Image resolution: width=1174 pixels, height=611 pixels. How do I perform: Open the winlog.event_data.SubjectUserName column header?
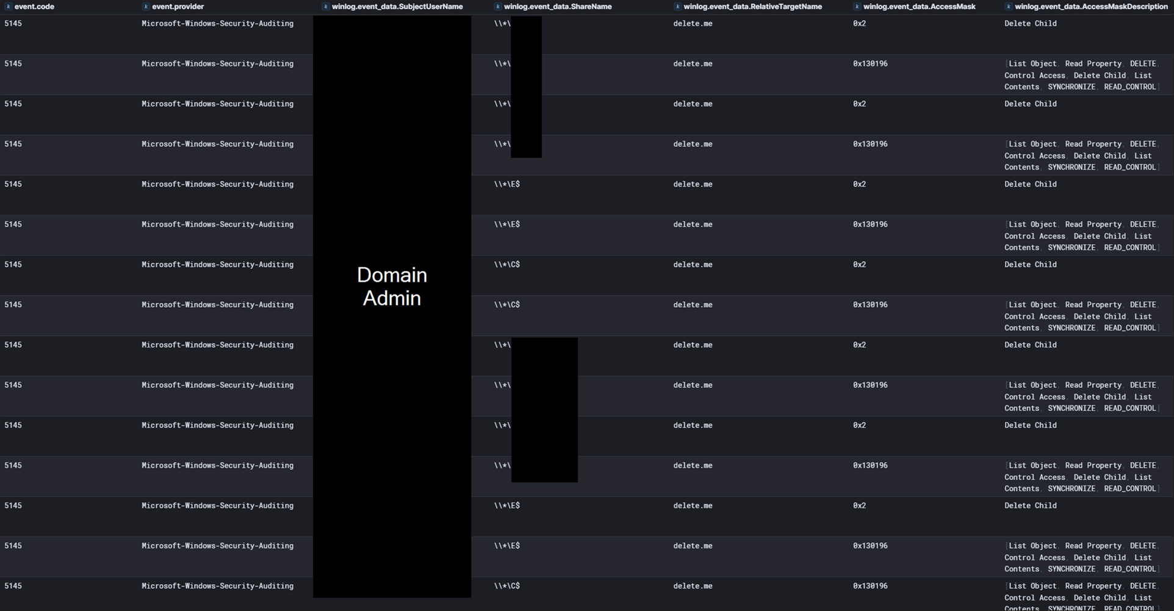click(397, 7)
